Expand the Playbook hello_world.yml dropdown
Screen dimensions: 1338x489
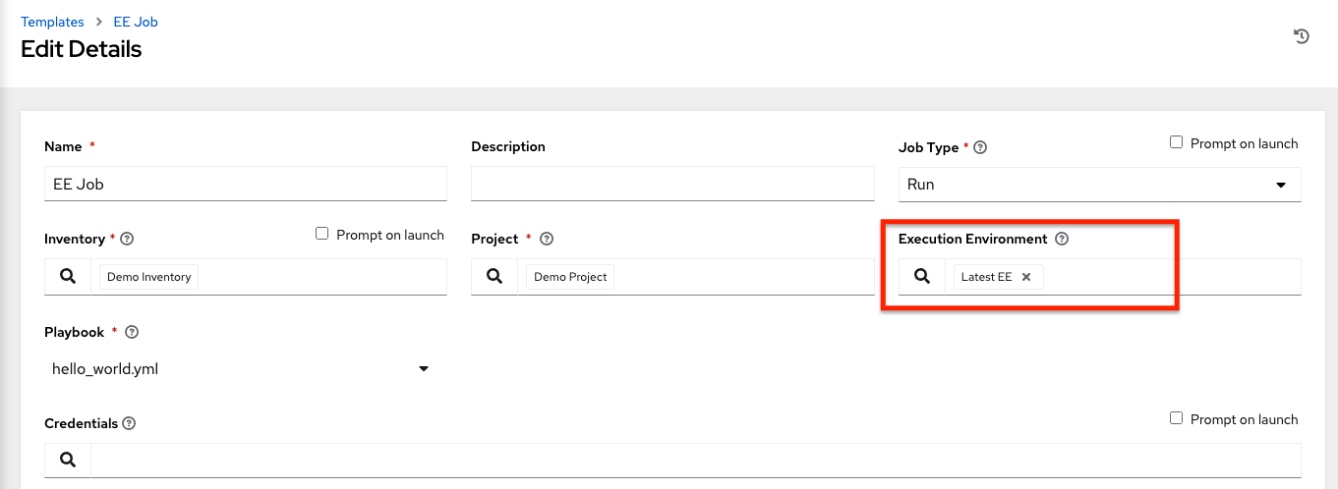(242, 369)
